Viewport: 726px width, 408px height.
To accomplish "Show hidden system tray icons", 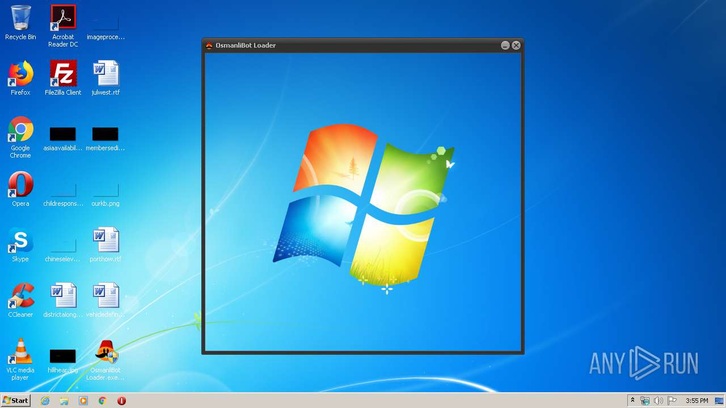I will tap(632, 401).
